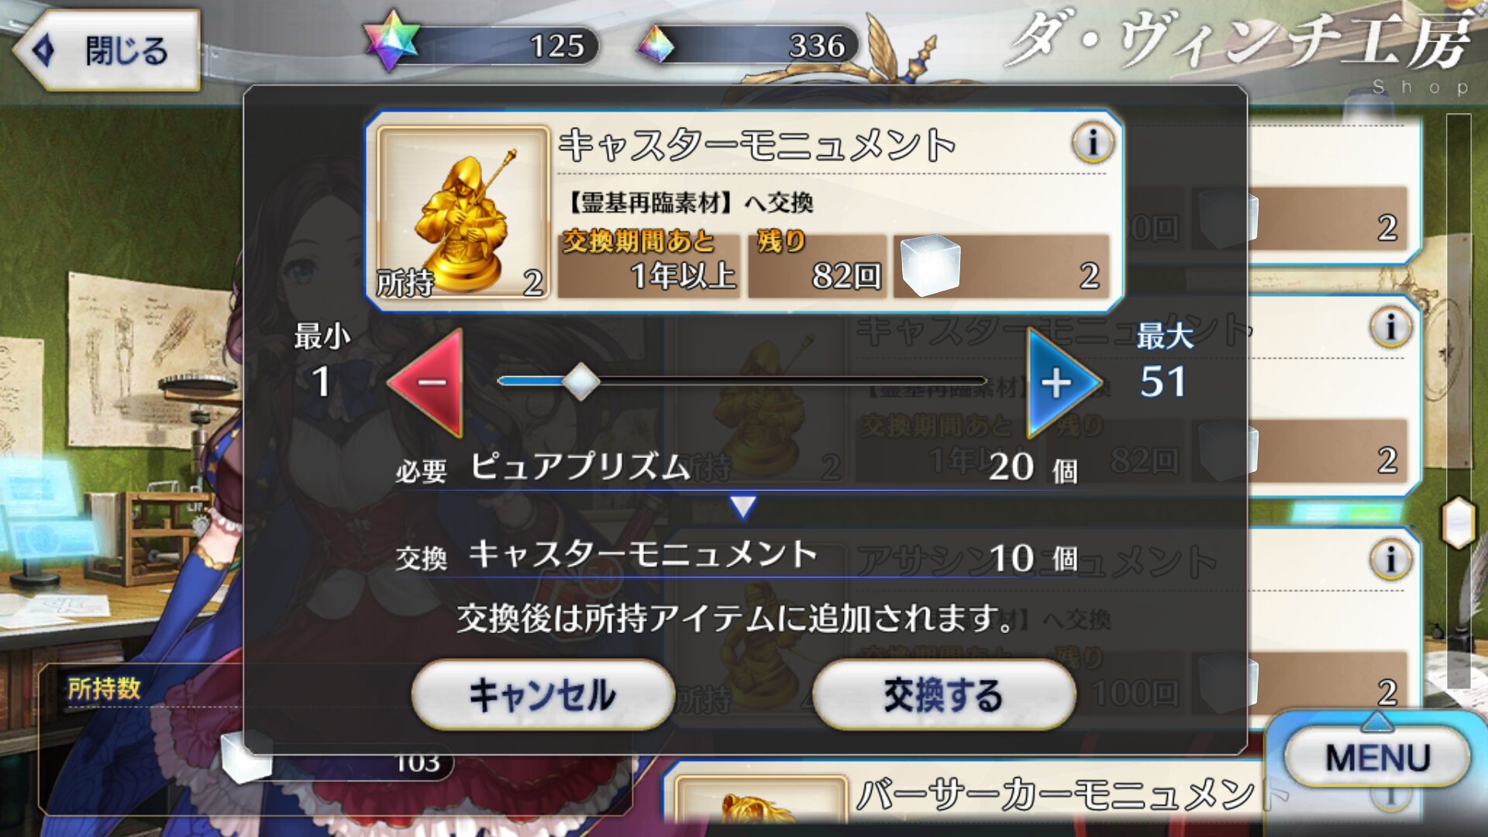The image size is (1488, 837).
Task: Click the blue plus arrow to increase quantity
Action: point(1063,382)
